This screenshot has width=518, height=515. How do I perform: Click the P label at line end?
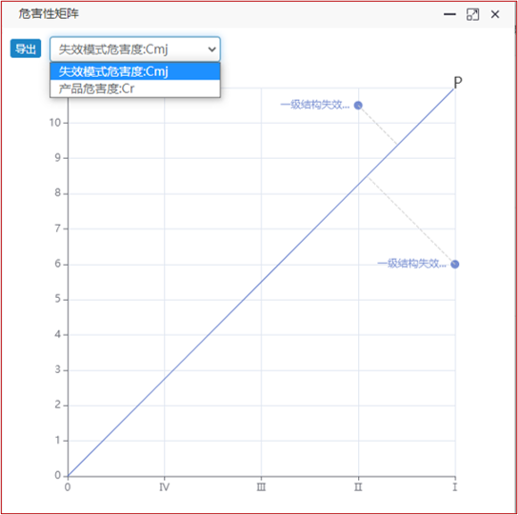458,82
